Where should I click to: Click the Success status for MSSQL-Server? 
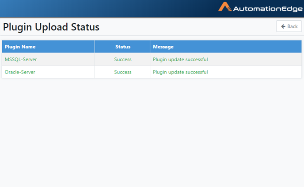point(123,59)
